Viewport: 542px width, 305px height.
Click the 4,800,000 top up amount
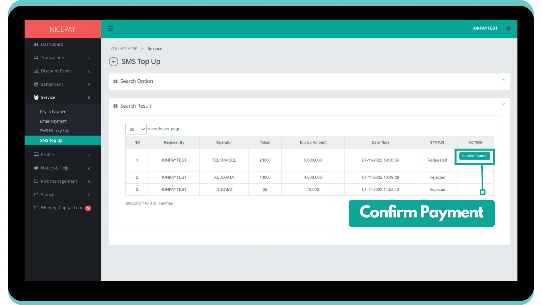coord(313,177)
